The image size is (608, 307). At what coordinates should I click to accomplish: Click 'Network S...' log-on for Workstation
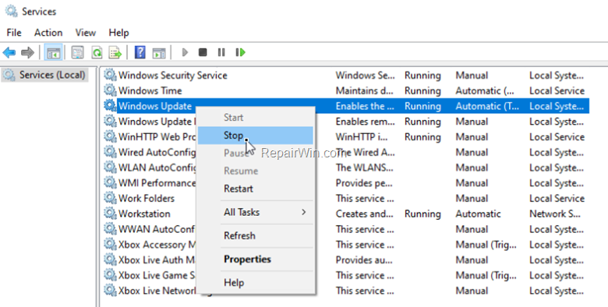pyautogui.click(x=555, y=213)
